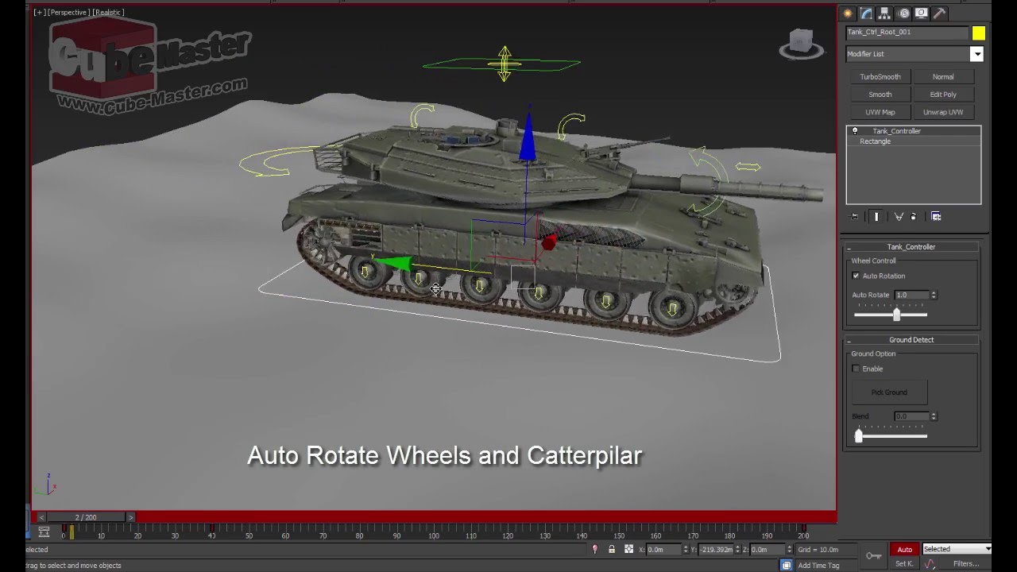The width and height of the screenshot is (1017, 572).
Task: Go to next frame with right arrow
Action: click(130, 517)
